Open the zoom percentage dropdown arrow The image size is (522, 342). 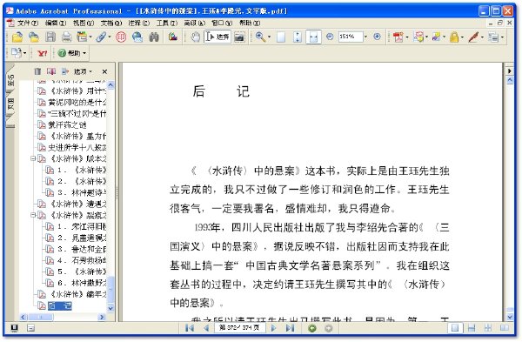(x=366, y=37)
